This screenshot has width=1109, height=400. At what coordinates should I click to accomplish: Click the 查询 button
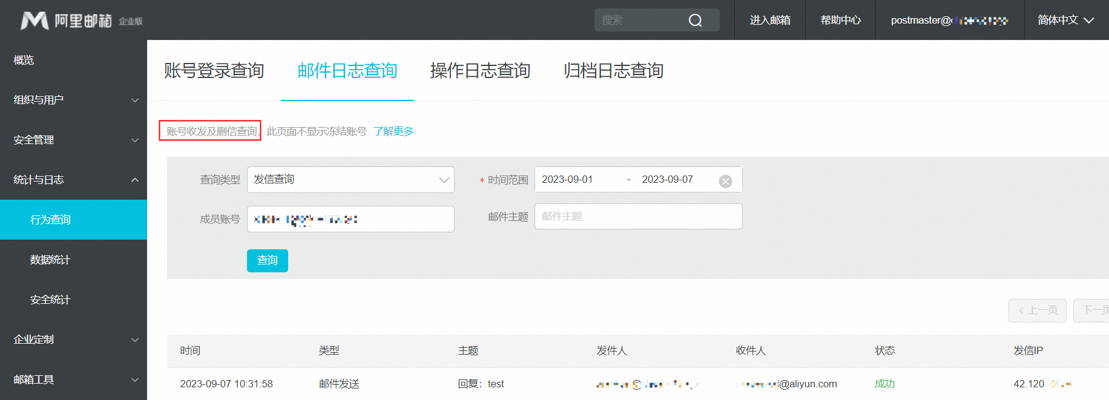click(268, 261)
